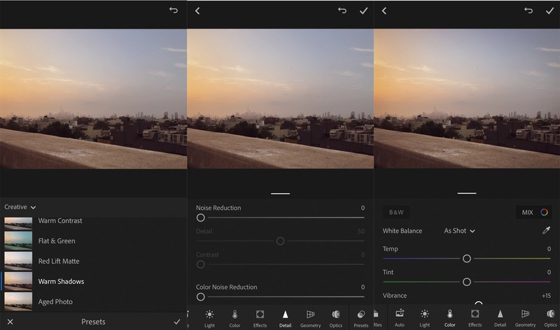Open Geometry tool in the middle panel toolbar
Screen dimensions: 560x330
coord(310,317)
